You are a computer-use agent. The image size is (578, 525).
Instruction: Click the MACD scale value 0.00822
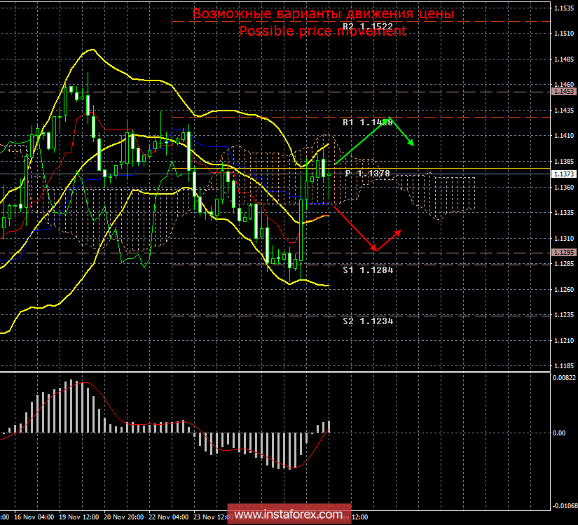click(564, 377)
